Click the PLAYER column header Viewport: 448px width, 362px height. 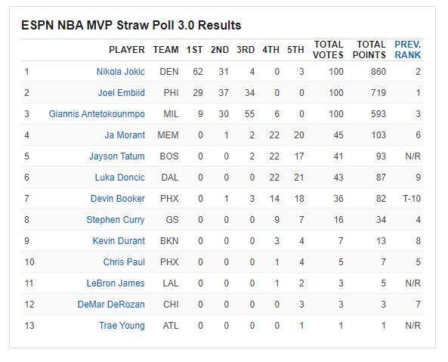tap(127, 50)
